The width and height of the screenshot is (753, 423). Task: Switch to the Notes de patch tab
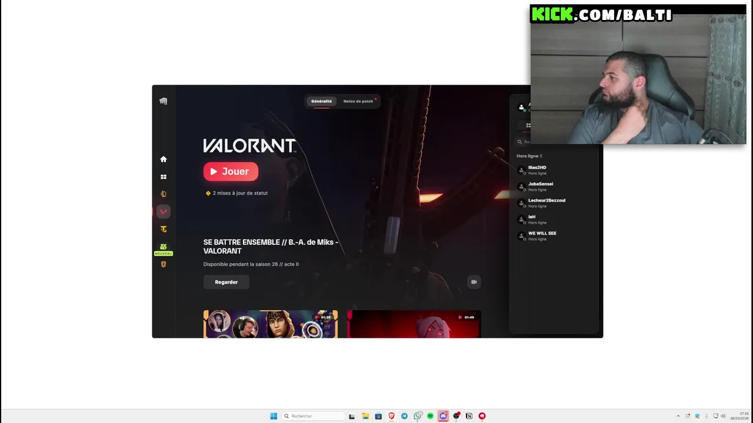point(358,101)
